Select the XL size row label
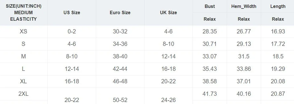This screenshot has width=294, height=104. 23,81
